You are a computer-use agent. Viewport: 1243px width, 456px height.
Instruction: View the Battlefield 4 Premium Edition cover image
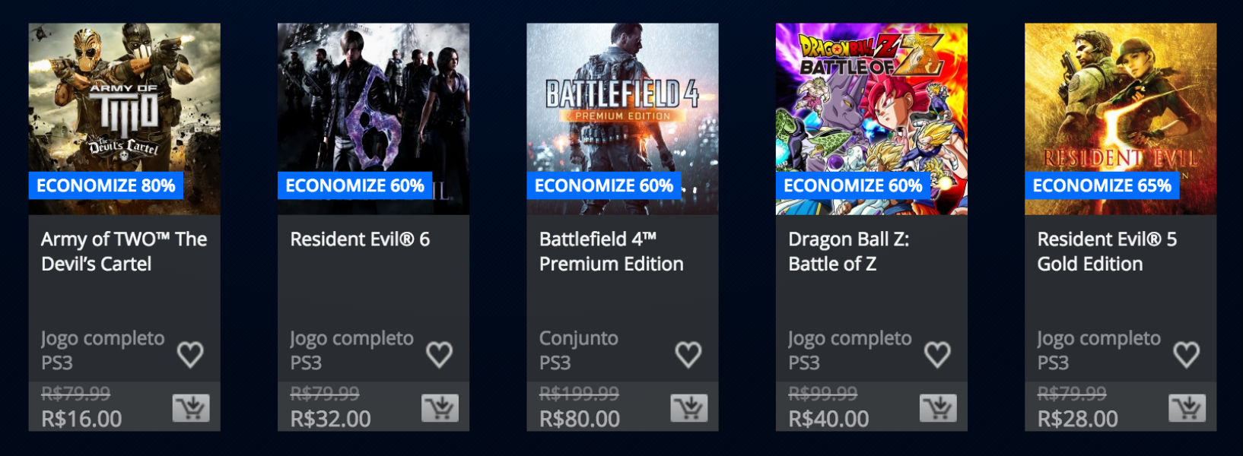(x=623, y=119)
